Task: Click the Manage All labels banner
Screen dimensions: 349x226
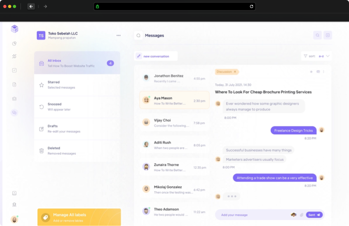Action: coord(79,217)
